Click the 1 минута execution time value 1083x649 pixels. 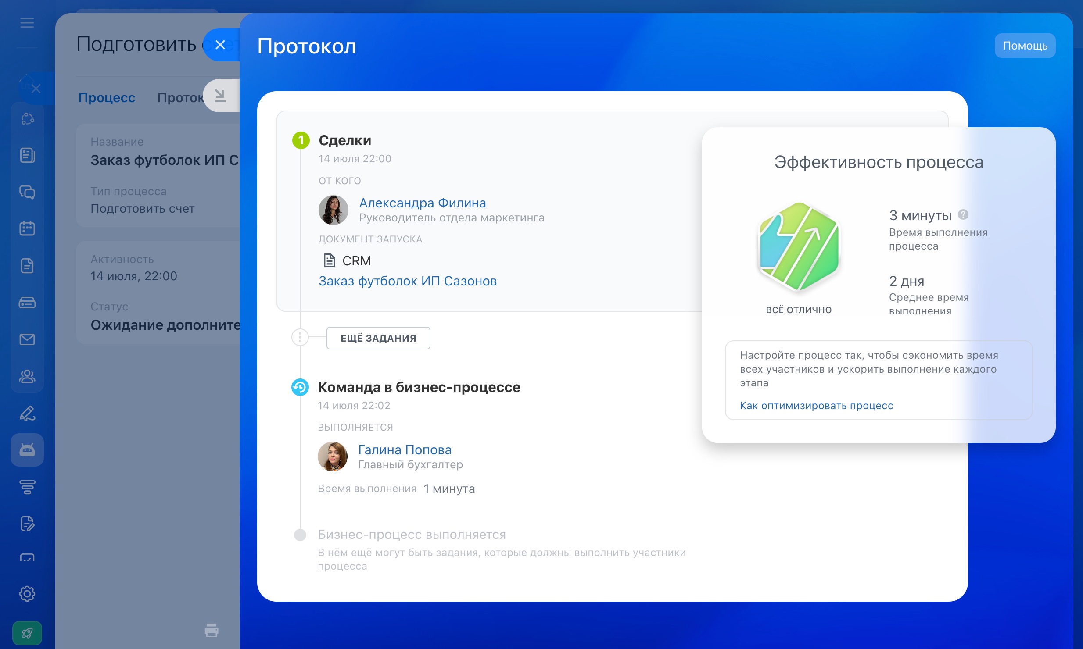[x=449, y=489]
